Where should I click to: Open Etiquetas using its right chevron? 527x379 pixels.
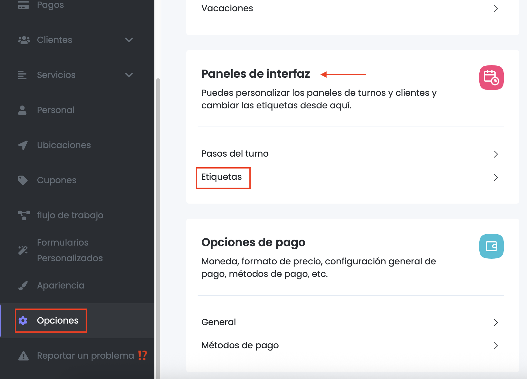pyautogui.click(x=496, y=177)
